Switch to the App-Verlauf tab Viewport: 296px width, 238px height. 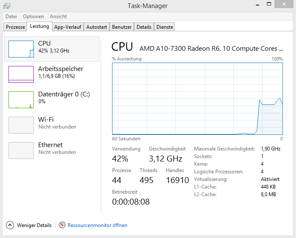pyautogui.click(x=68, y=27)
